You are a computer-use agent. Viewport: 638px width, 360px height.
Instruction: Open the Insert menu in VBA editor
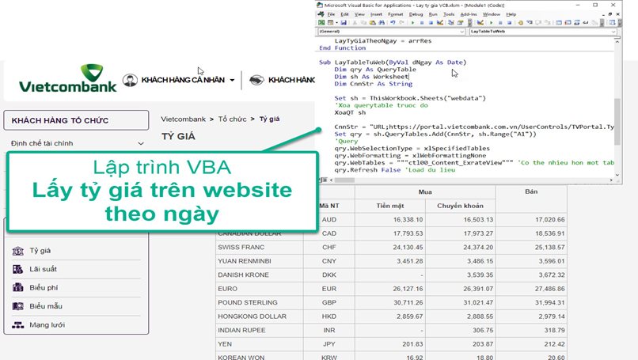coord(376,14)
